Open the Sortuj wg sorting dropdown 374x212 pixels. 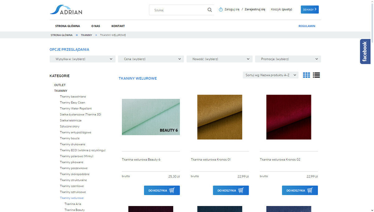pyautogui.click(x=271, y=75)
